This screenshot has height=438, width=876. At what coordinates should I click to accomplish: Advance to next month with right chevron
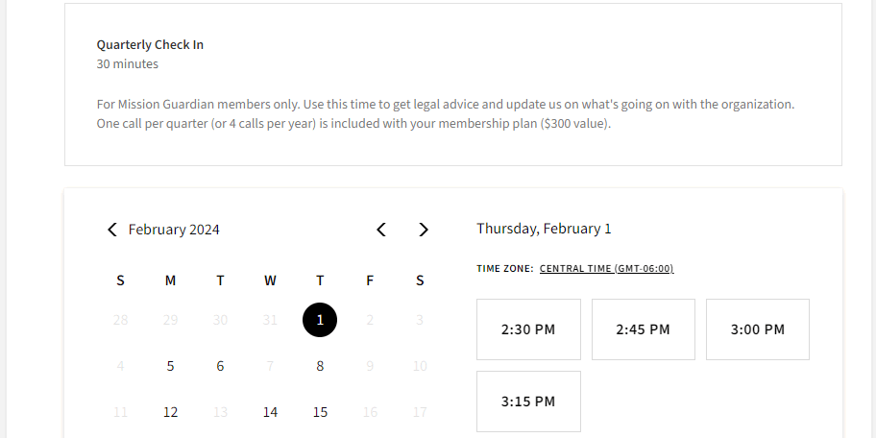[424, 230]
